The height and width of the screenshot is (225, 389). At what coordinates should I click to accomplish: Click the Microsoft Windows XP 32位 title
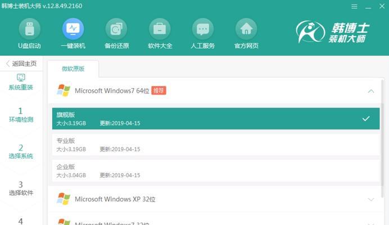pos(115,199)
